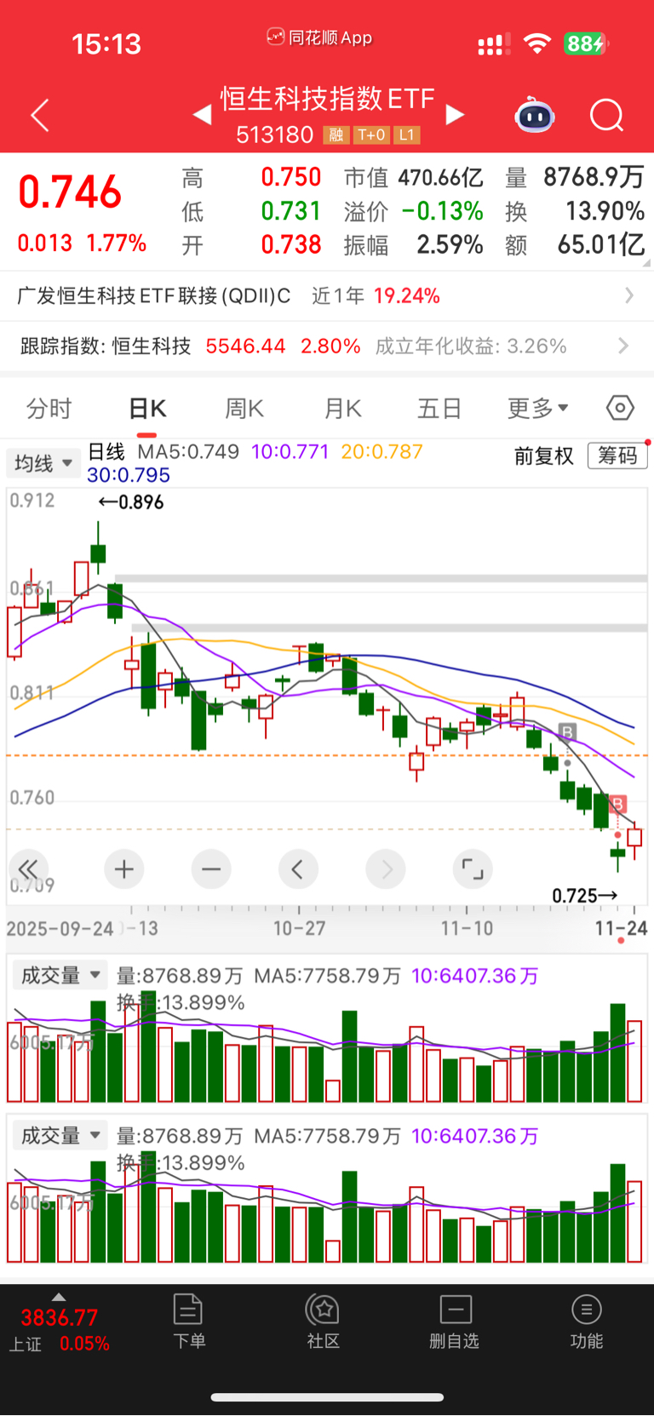
Task: Open the 均线 indicator dropdown
Action: click(43, 463)
